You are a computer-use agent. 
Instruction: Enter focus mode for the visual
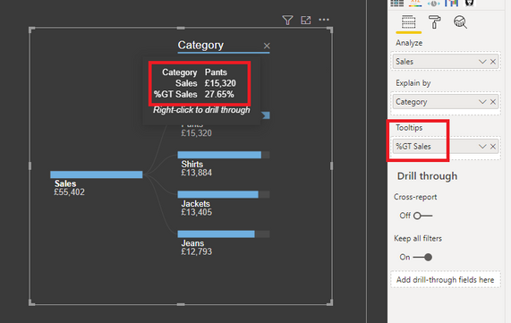306,21
